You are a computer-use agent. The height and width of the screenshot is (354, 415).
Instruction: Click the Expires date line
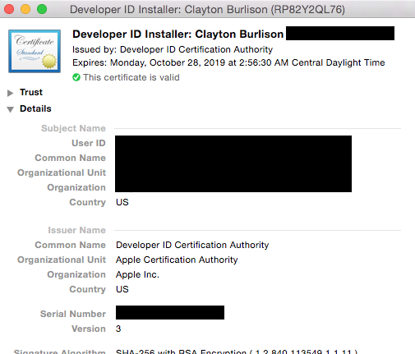click(228, 62)
